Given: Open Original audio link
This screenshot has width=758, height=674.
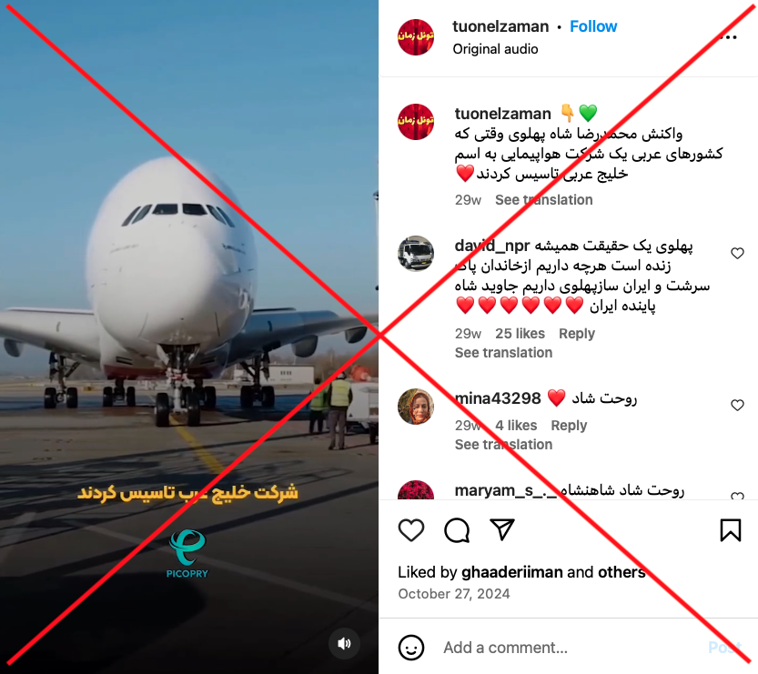Looking at the screenshot, I should 495,49.
